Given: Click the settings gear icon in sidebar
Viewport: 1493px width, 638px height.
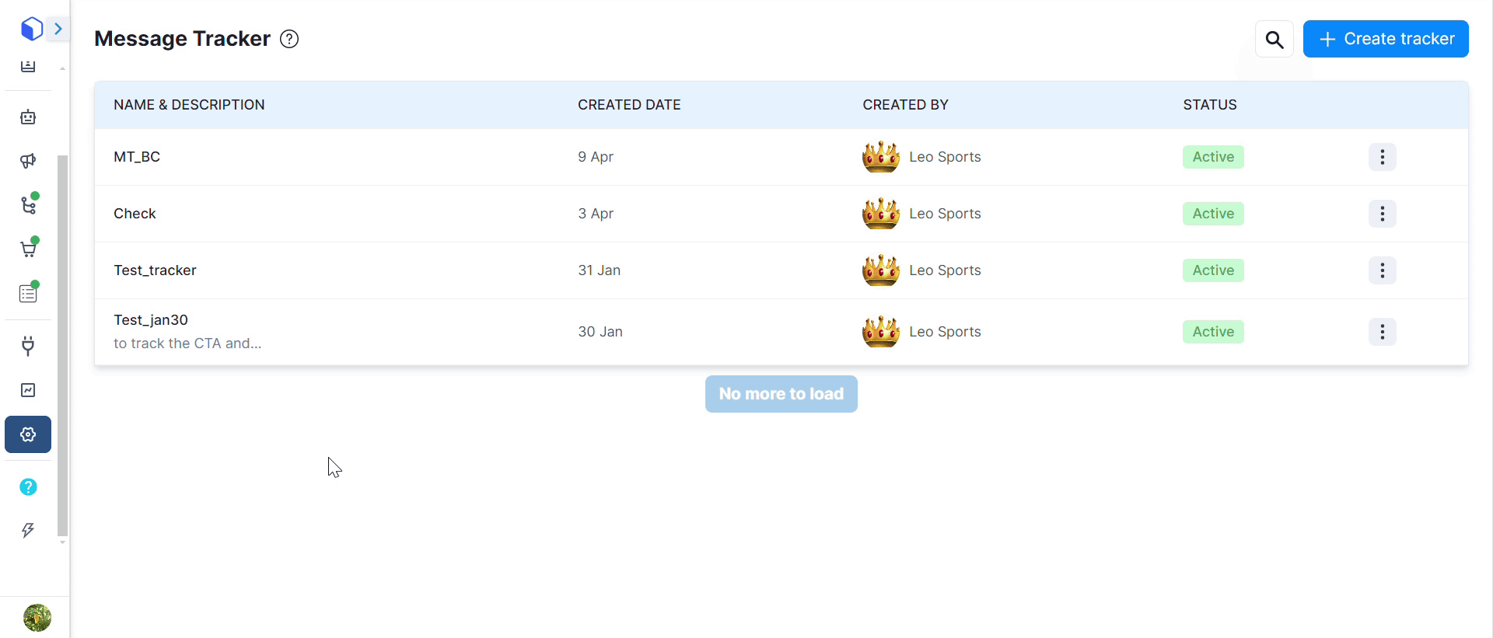Looking at the screenshot, I should tap(28, 434).
